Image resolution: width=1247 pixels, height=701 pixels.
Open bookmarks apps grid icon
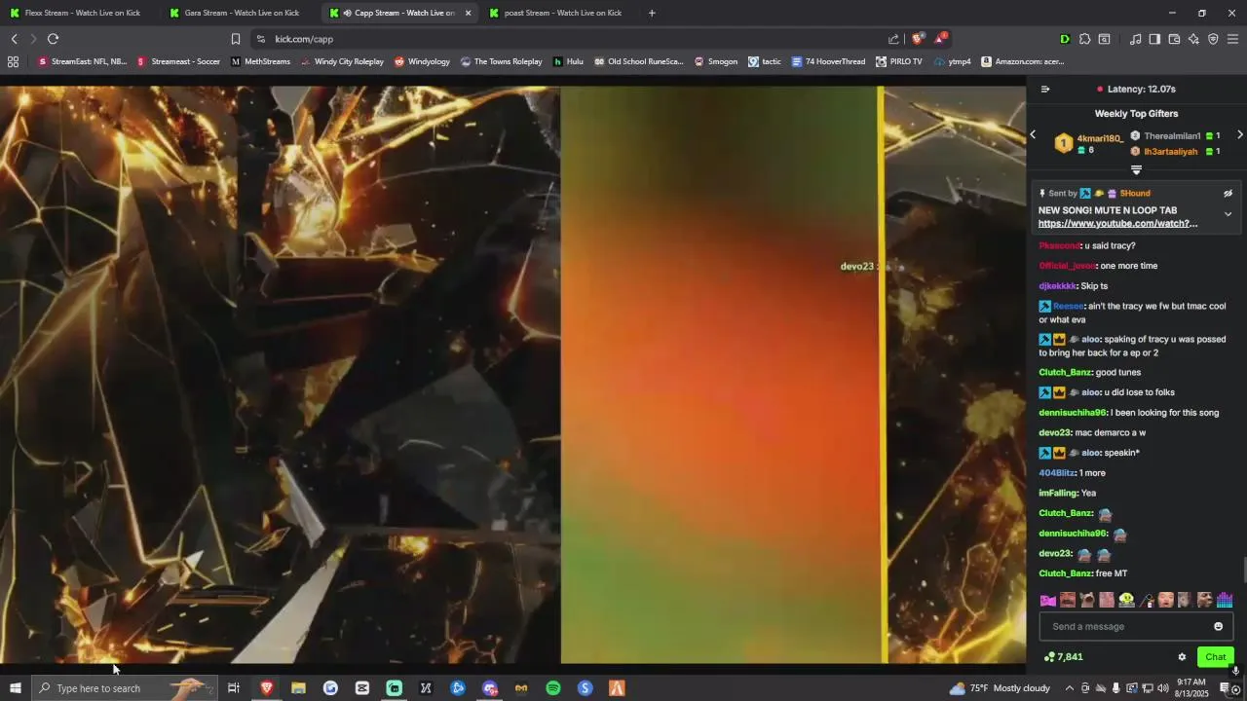coord(13,61)
